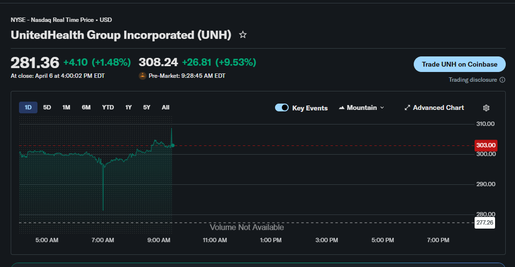Click the 300.00 y-axis label
Screen dimensions: 515x267
(x=486, y=154)
